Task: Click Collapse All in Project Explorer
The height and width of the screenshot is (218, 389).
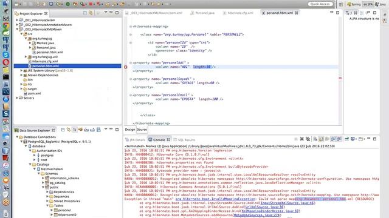Action: click(85, 13)
